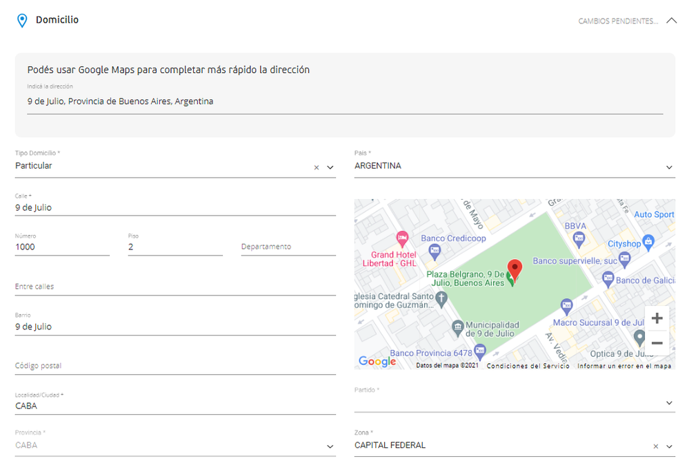Clear the Tipo Domicilio selection
Screen dimensions: 689x463
(x=317, y=167)
